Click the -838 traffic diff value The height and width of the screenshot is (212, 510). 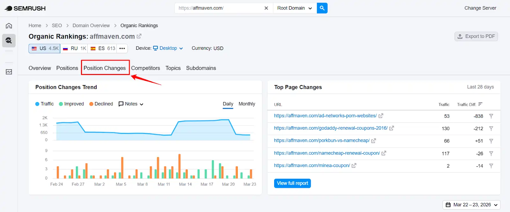click(x=478, y=116)
